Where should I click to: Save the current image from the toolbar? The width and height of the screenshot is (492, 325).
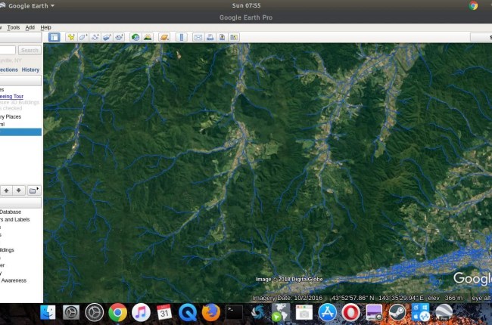pos(222,37)
